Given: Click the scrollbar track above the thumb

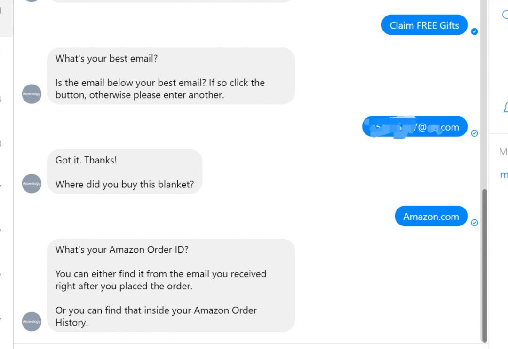Looking at the screenshot, I should click(x=484, y=94).
